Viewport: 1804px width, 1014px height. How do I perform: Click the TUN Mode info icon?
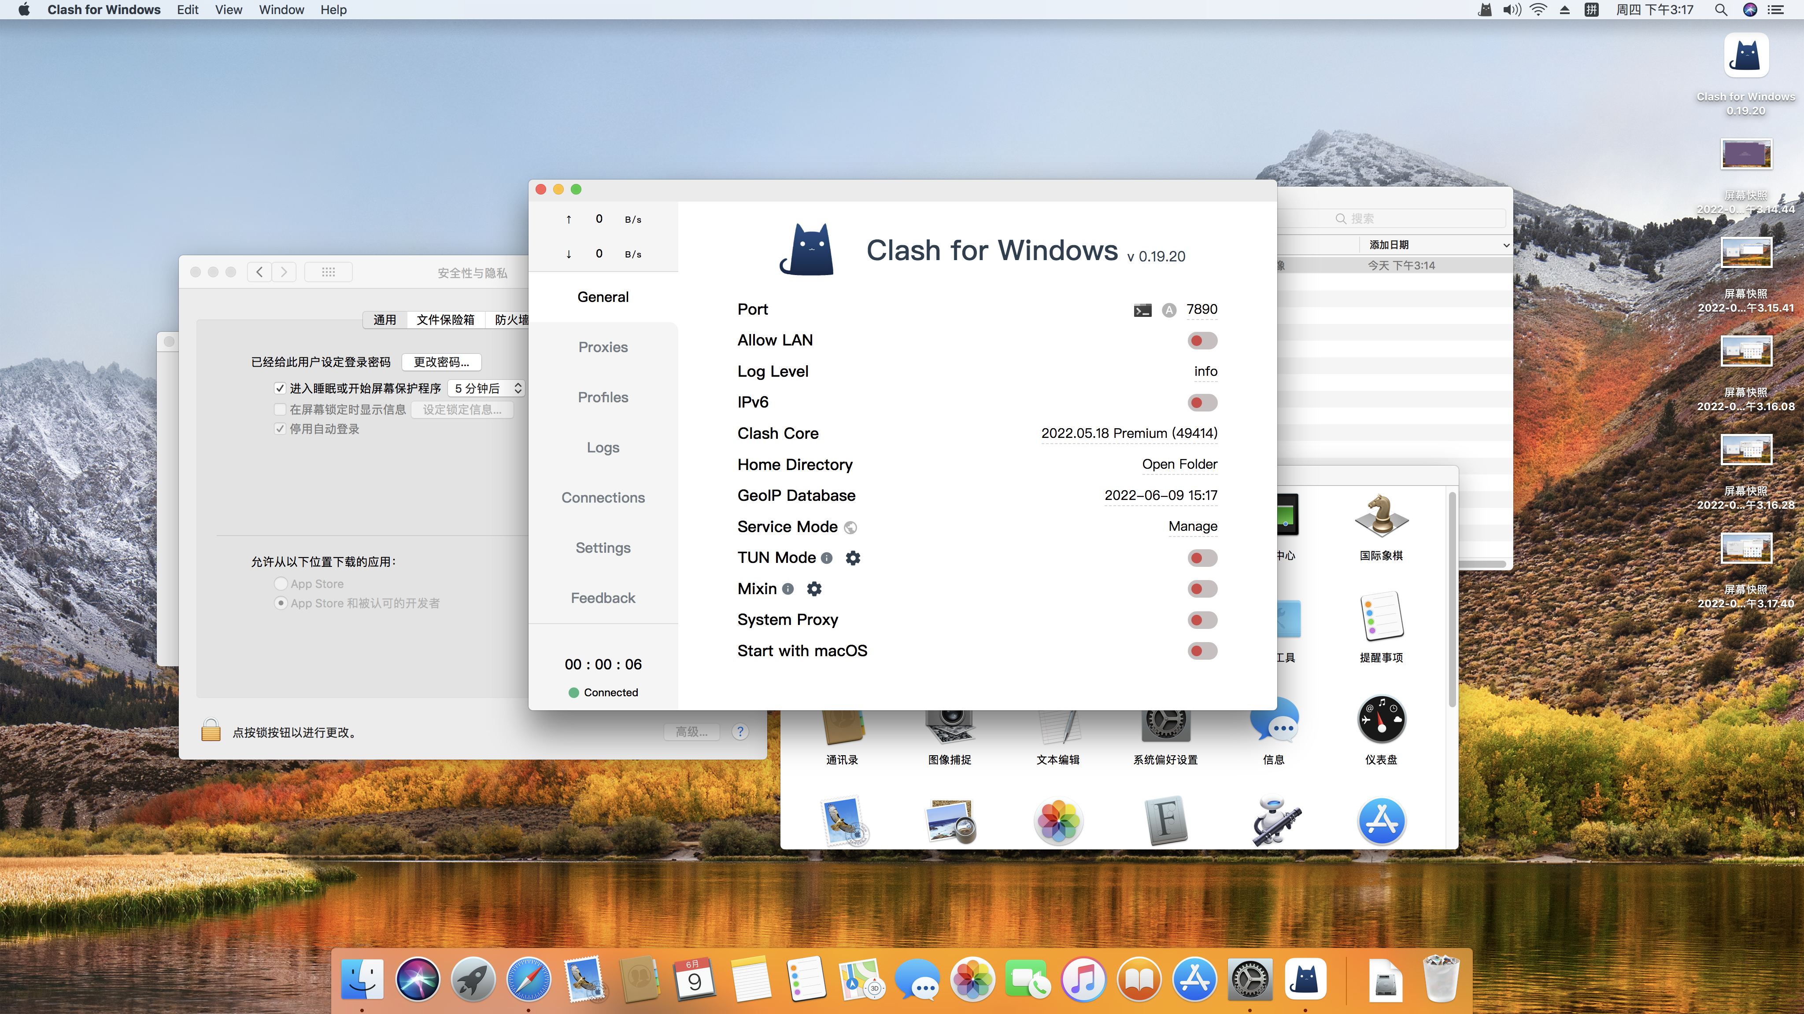(x=826, y=558)
